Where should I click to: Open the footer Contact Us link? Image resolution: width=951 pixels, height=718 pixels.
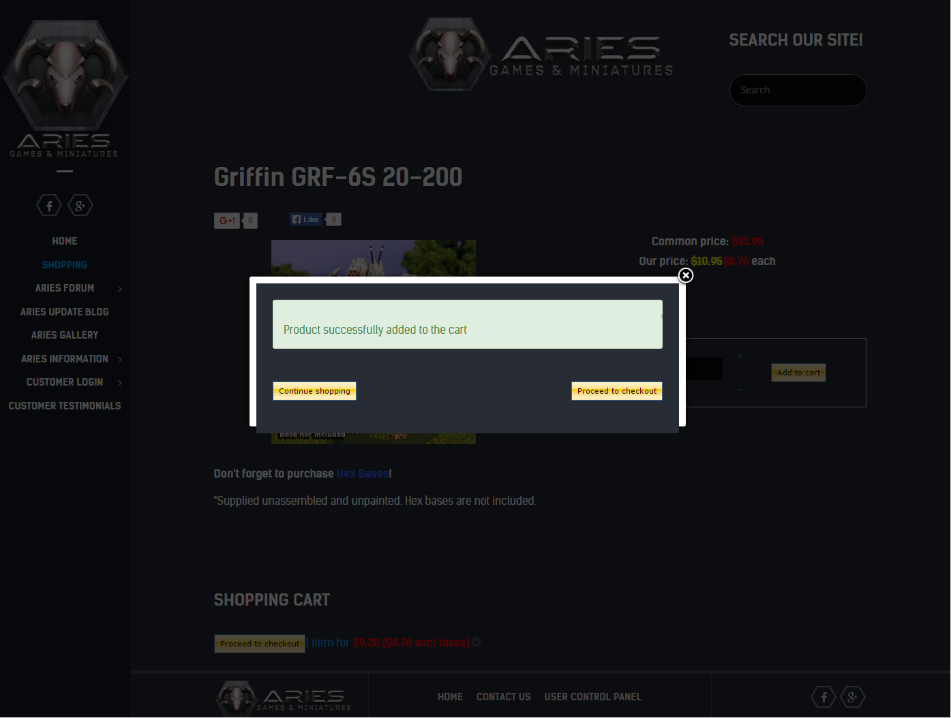tap(503, 697)
